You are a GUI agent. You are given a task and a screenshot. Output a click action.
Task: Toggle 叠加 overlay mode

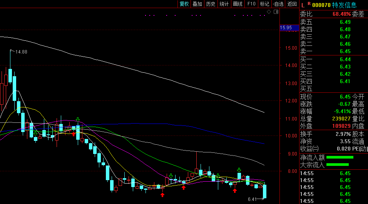tap(197, 4)
